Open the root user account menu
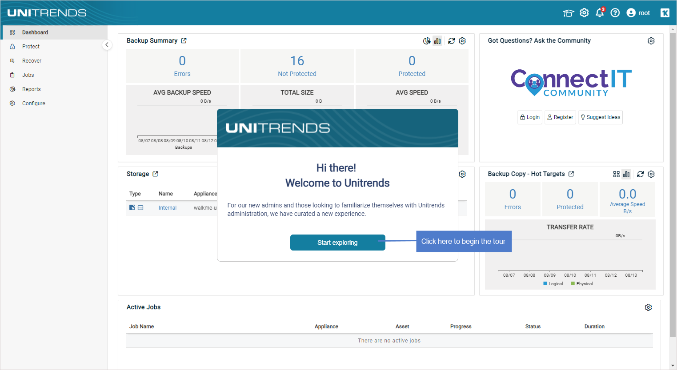677x370 pixels. coord(638,13)
